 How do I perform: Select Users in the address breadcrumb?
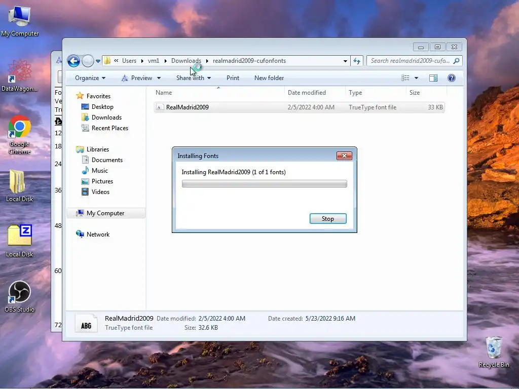[129, 61]
